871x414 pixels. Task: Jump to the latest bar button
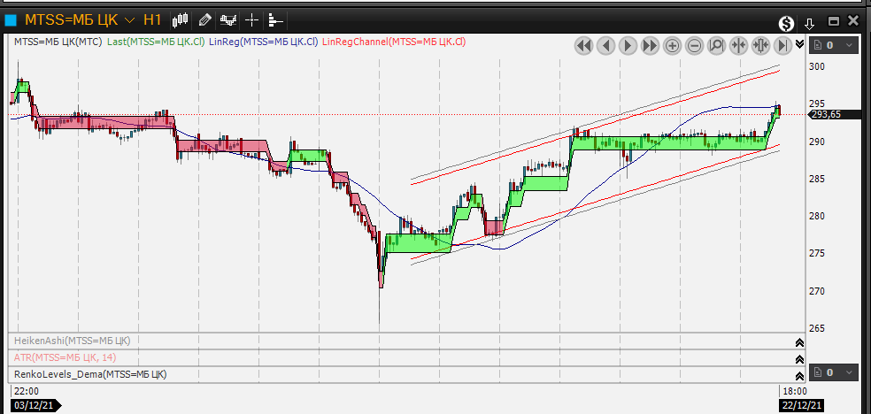point(782,46)
